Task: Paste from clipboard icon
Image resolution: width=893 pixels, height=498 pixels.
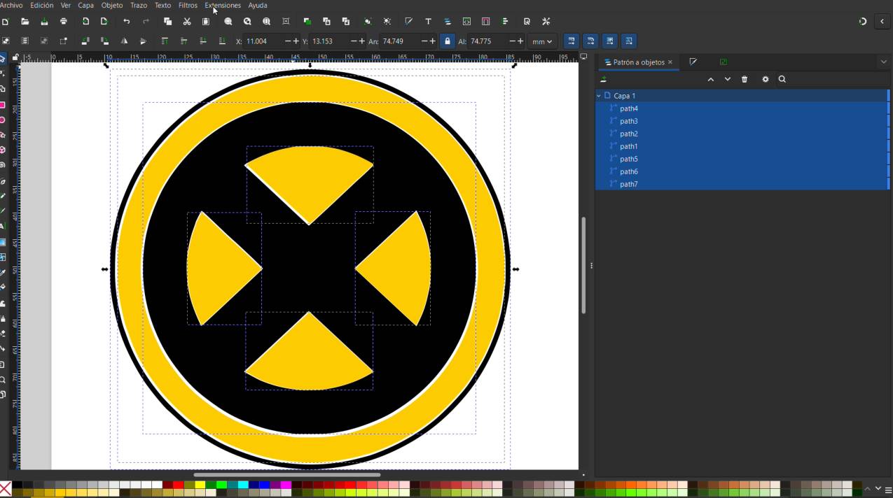Action: click(x=206, y=22)
